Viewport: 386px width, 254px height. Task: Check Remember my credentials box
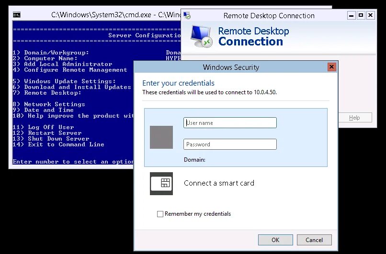160,214
